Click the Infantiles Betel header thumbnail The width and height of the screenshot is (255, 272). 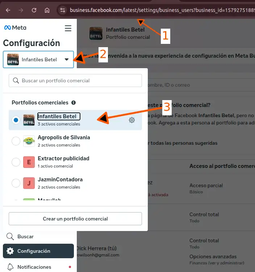pos(96,33)
